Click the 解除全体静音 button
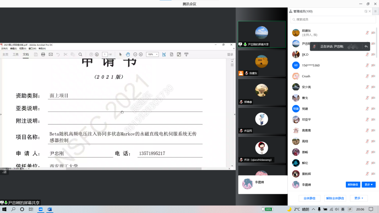379x213 pixels. [x=335, y=198]
